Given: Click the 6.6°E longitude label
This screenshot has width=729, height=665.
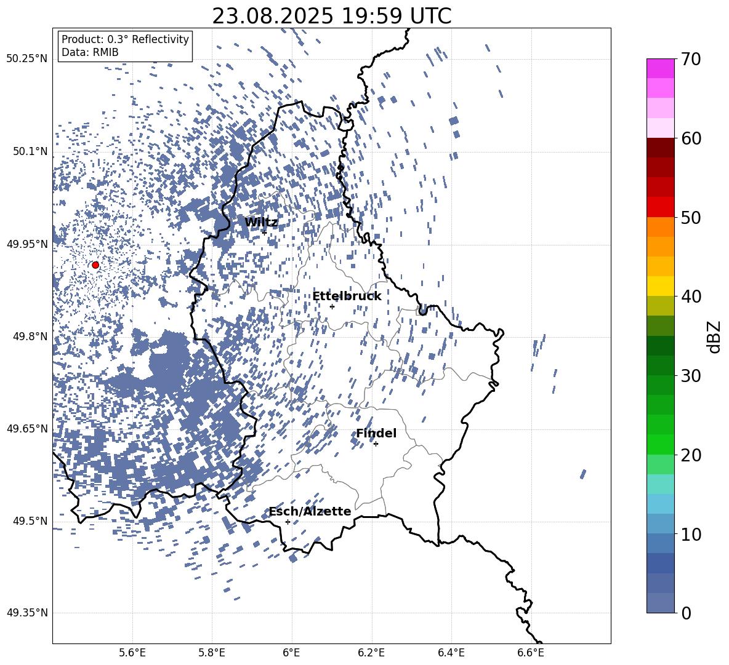Looking at the screenshot, I should [x=531, y=653].
